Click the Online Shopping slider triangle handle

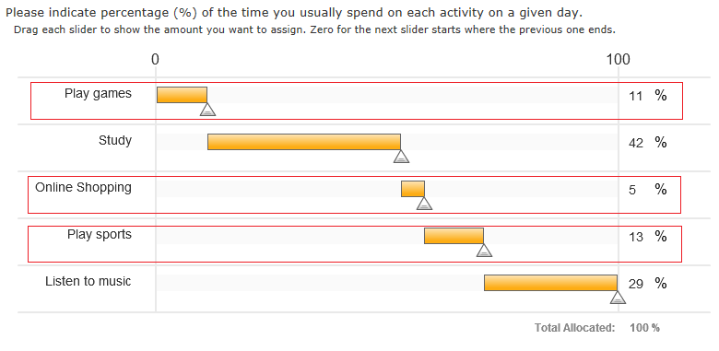tap(425, 204)
